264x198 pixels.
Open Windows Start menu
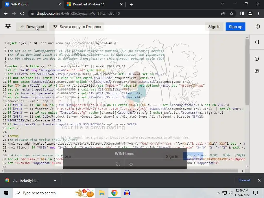pos(6,193)
